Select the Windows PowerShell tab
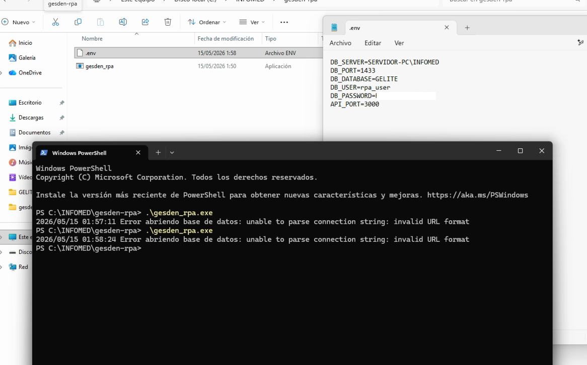Viewport: 587px width, 365px height. [x=91, y=152]
